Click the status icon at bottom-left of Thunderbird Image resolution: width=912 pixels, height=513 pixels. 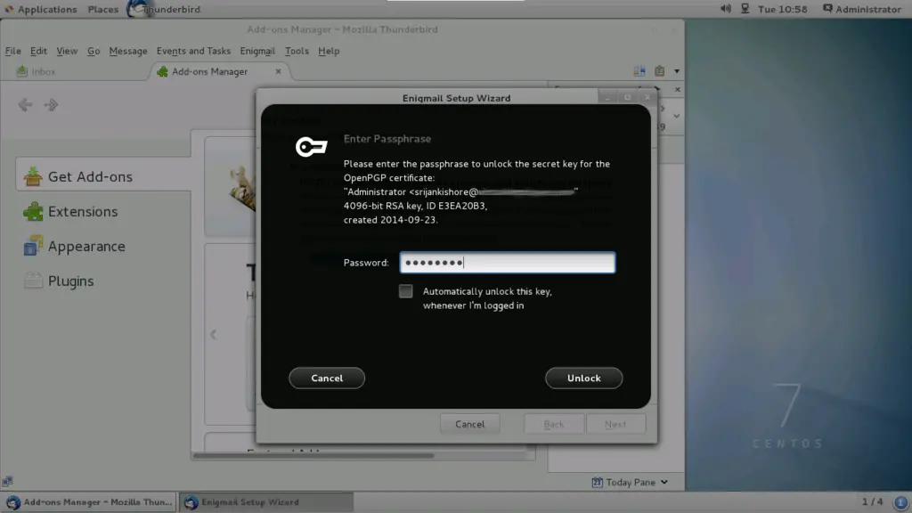pyautogui.click(x=7, y=481)
